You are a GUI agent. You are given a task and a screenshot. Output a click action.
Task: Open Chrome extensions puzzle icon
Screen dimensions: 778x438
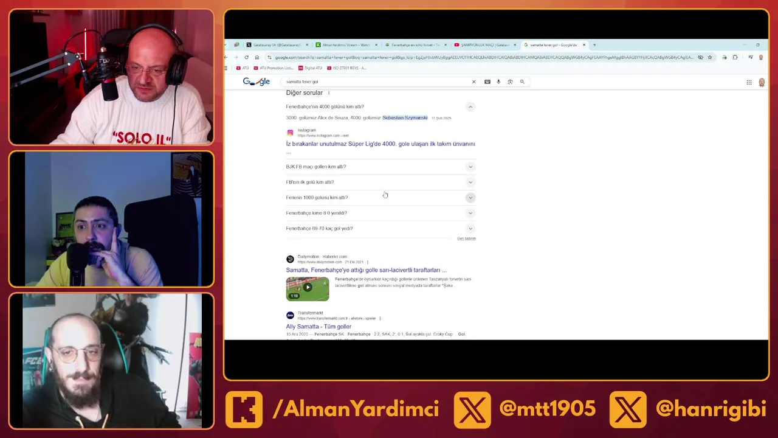tap(735, 57)
